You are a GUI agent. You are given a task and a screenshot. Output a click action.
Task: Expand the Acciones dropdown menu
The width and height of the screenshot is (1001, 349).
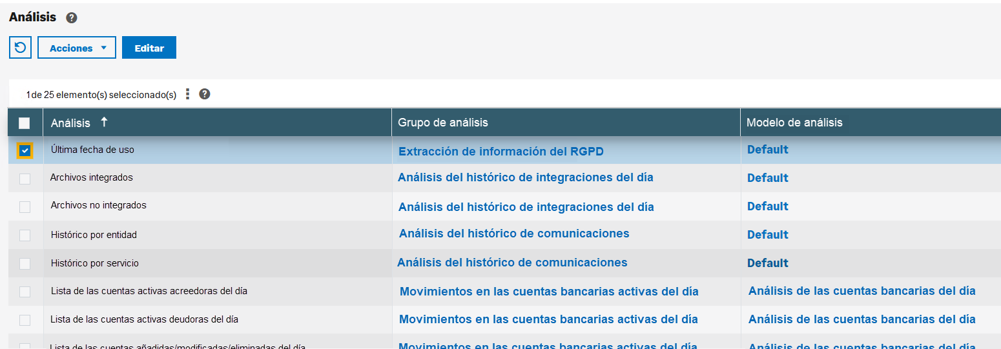tap(77, 48)
